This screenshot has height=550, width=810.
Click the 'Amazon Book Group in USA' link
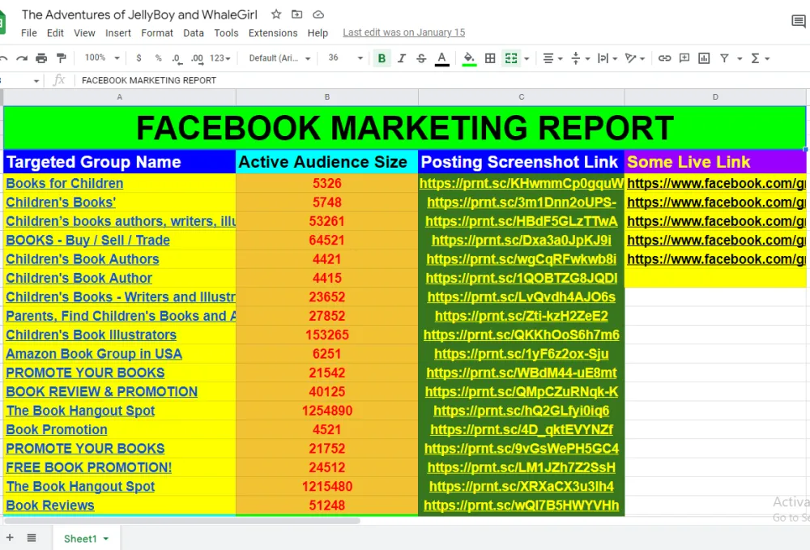click(x=94, y=354)
